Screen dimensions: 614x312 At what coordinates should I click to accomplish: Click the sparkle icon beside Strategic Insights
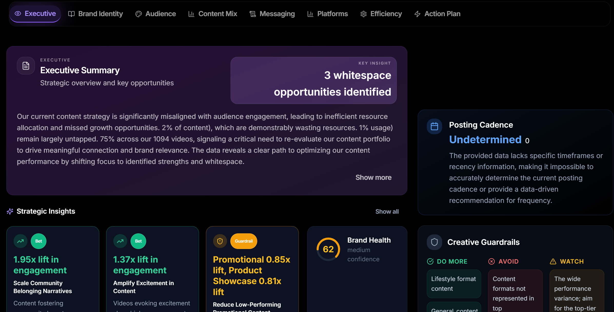[x=10, y=211]
